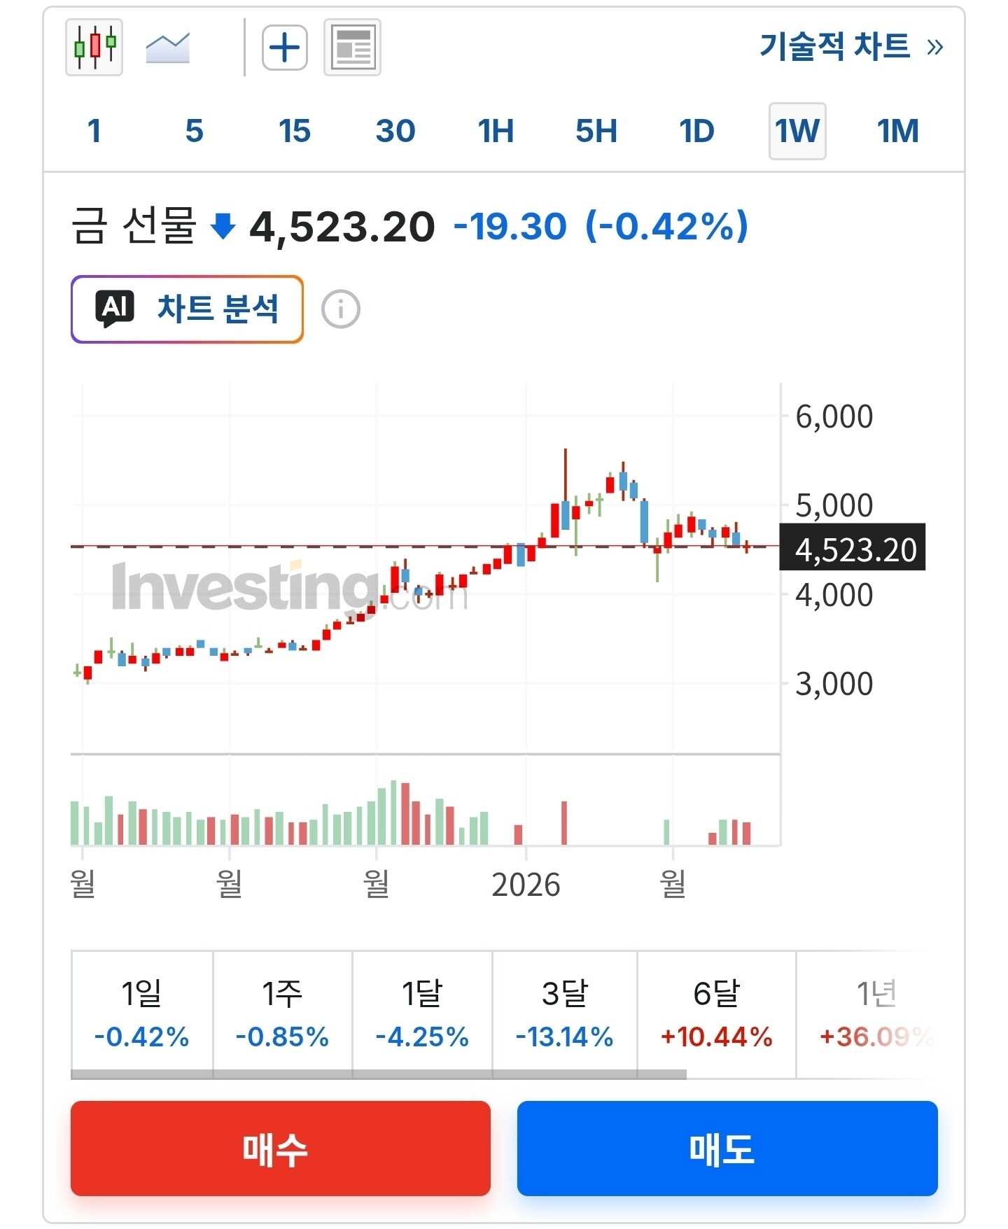The height and width of the screenshot is (1229, 1008).
Task: Select the 15 minute interval
Action: click(x=295, y=131)
